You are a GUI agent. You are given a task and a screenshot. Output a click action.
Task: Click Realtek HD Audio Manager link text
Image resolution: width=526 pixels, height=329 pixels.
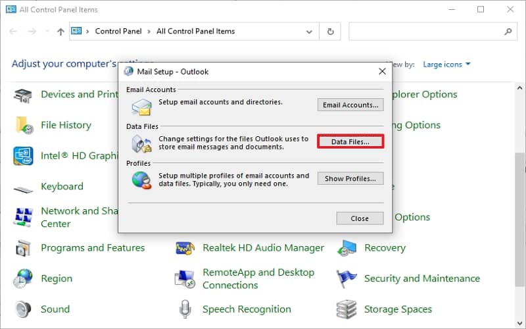click(264, 248)
